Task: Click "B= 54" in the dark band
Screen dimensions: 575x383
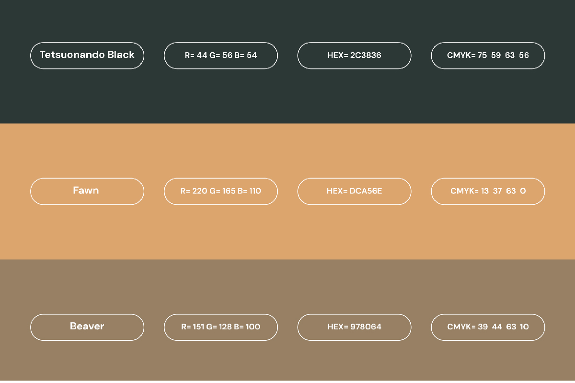Action: (246, 56)
